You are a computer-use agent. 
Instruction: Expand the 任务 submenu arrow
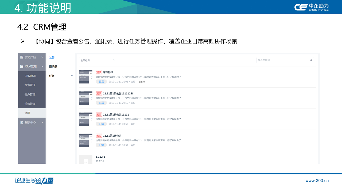pos(72,76)
